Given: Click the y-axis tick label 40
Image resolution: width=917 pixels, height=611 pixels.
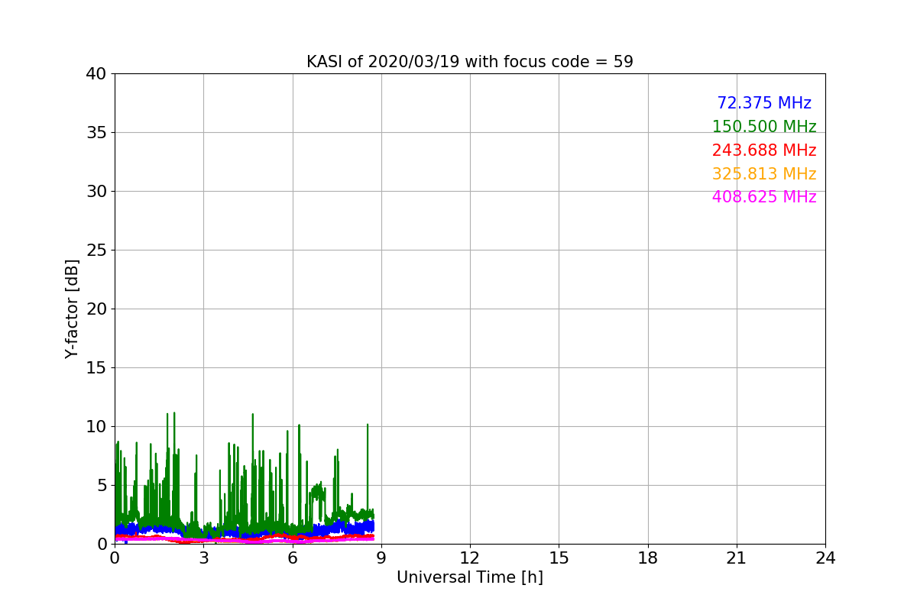Looking at the screenshot, I should (96, 74).
